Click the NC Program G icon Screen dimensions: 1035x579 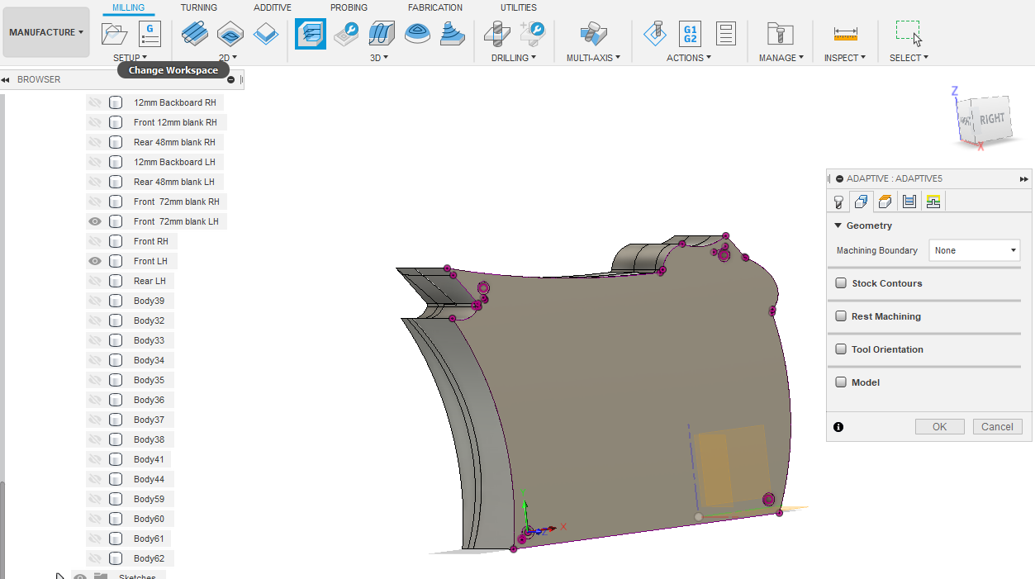150,34
